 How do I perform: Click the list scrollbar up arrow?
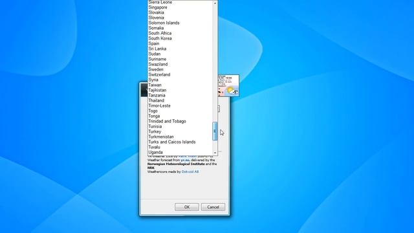coord(215,3)
